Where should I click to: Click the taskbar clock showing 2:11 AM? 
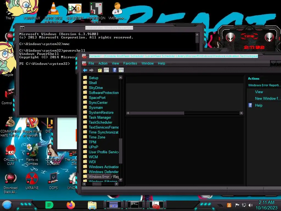(x=266, y=205)
